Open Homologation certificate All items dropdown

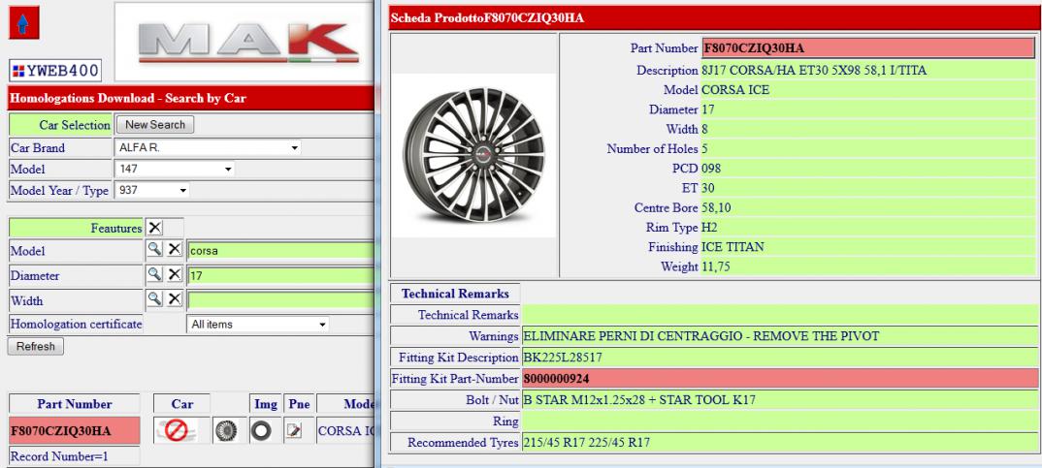coord(258,325)
